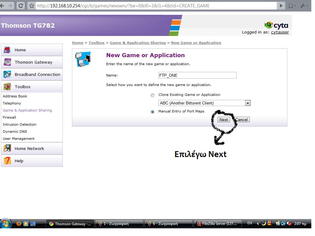Click the cytauser account link
Image resolution: width=315 pixels, height=236 pixels.
280,32
